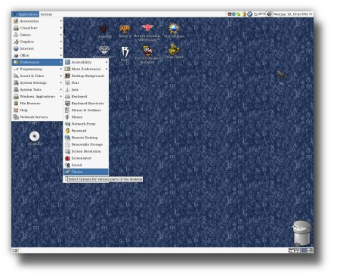The height and width of the screenshot is (276, 340).
Task: Switch workspace using the bottom-right workspace switcher
Action: point(301,250)
